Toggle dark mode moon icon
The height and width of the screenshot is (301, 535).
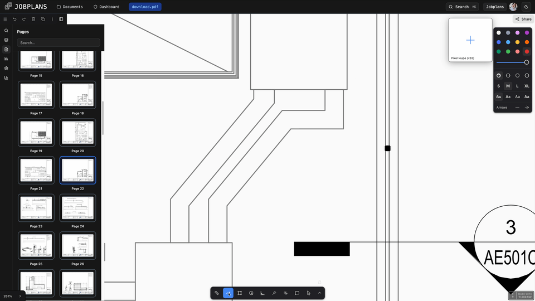pos(526,7)
